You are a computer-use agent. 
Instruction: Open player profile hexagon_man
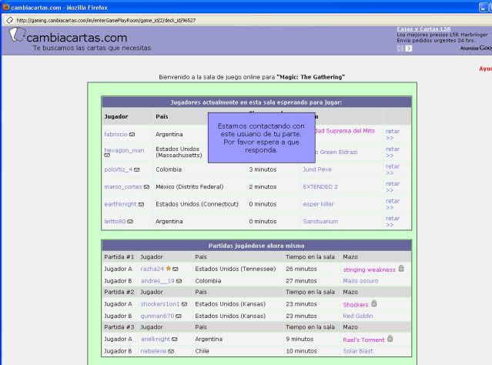(x=124, y=150)
